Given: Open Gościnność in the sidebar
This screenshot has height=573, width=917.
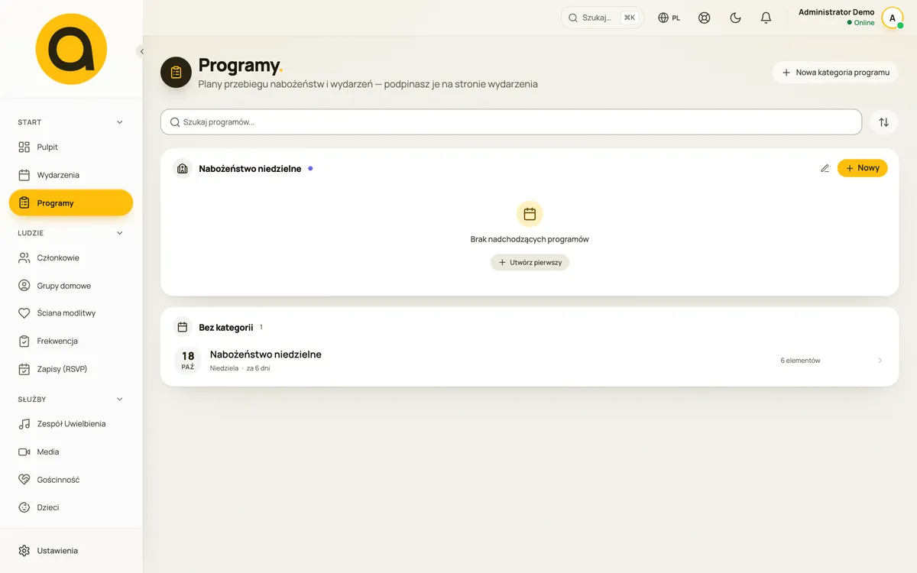Looking at the screenshot, I should [x=71, y=480].
